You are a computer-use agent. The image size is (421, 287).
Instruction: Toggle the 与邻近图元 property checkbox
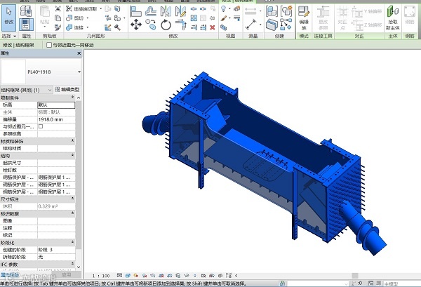pyautogui.click(x=41, y=126)
